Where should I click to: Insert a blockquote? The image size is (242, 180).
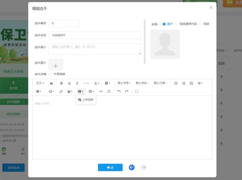[51, 83]
